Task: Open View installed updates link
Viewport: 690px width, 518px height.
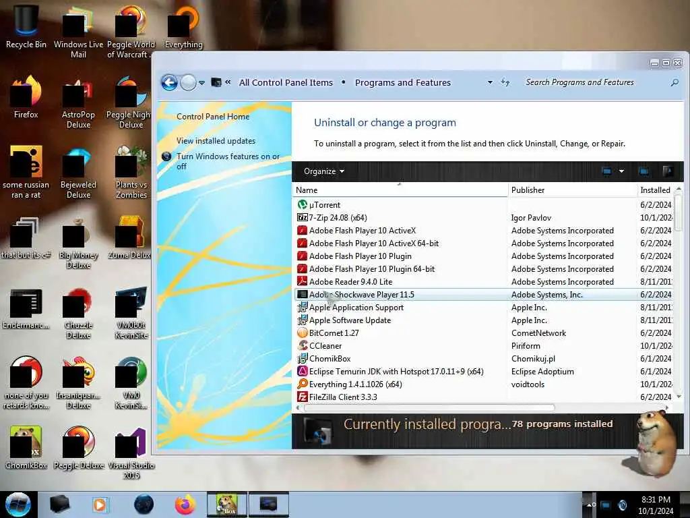Action: (x=216, y=141)
